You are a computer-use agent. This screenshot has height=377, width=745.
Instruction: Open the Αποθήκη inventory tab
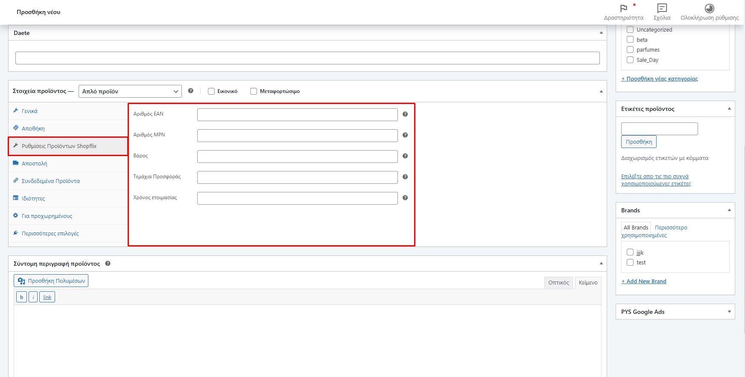[x=33, y=128]
